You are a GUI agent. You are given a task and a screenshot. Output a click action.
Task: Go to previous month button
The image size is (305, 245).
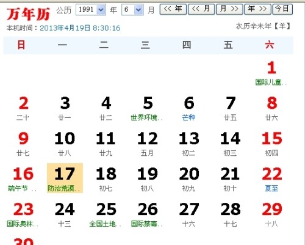click(x=201, y=9)
